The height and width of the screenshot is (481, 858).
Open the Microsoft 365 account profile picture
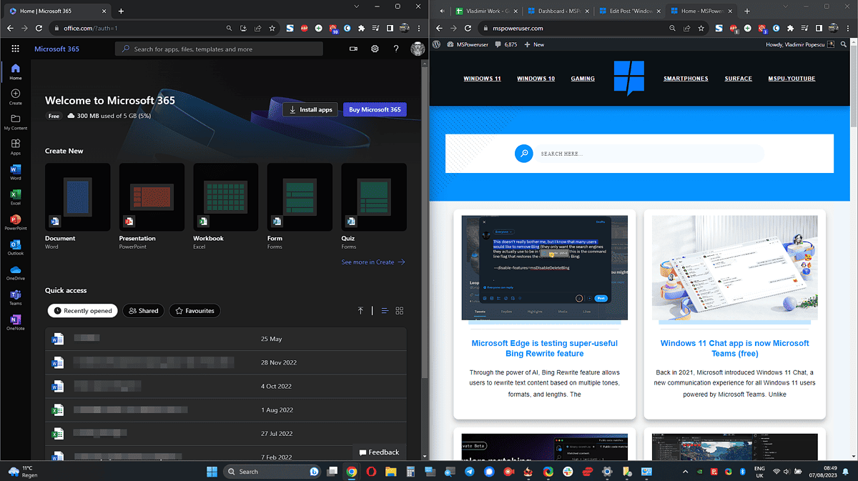(418, 49)
